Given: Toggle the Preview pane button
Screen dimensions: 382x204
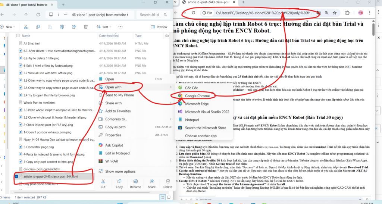Looking at the screenshot, I should (x=159, y=27).
